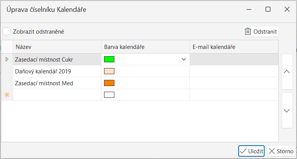Screen dimensions: 297x159
Task: Maximize the Úprava číselníku Kalendáře window
Action: tap(268, 10)
